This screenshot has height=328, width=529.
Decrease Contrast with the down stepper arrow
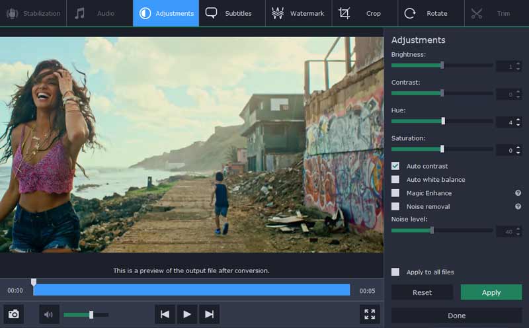tap(518, 97)
